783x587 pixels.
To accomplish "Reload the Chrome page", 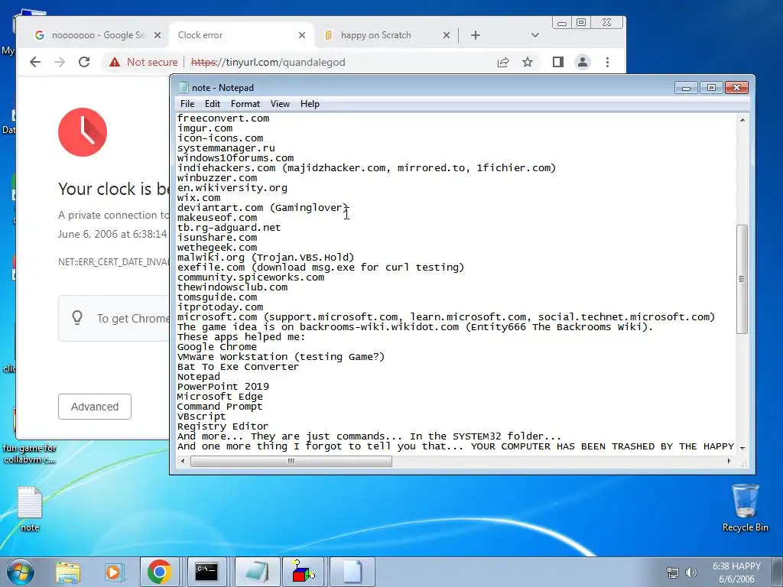I will pos(84,62).
